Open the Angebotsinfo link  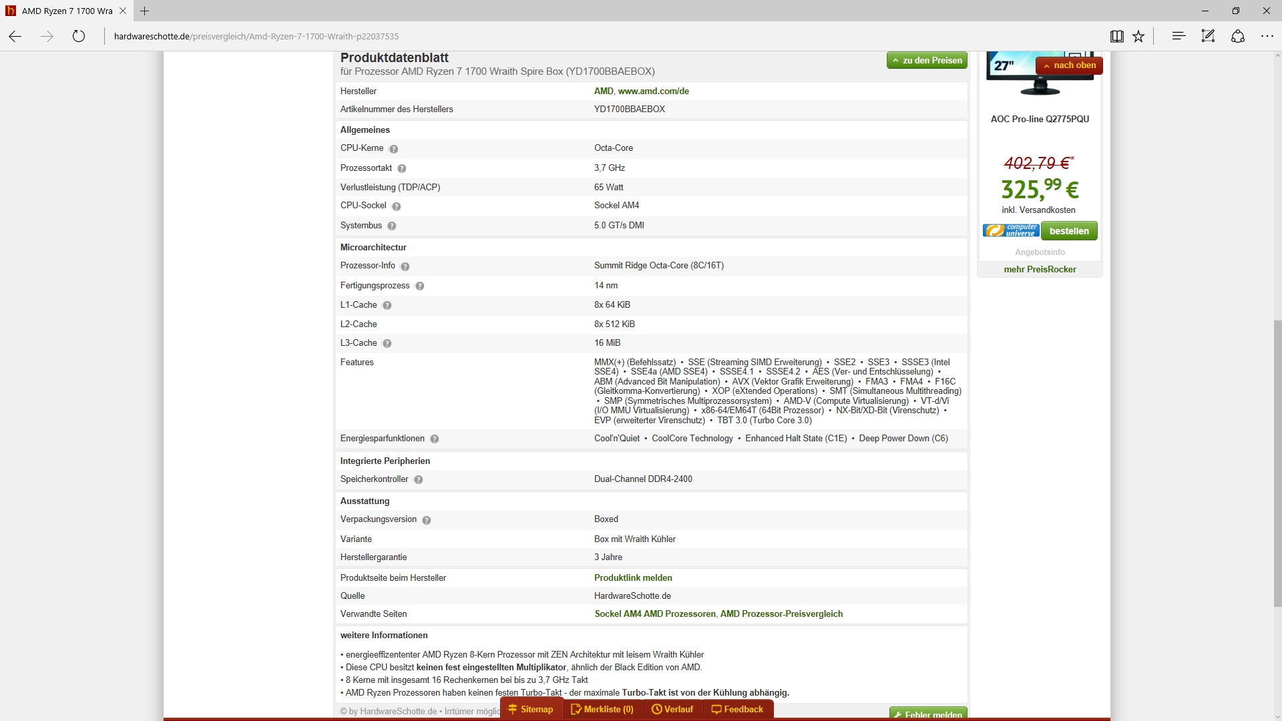point(1040,252)
